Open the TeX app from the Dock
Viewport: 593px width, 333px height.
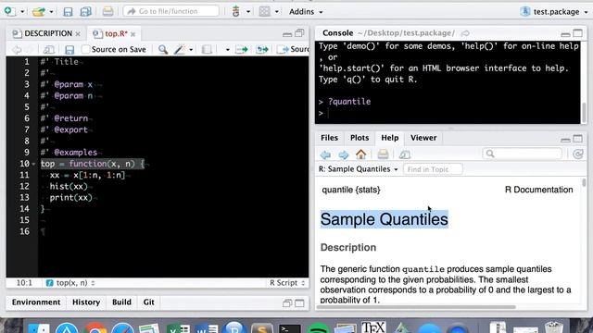[x=373, y=327]
